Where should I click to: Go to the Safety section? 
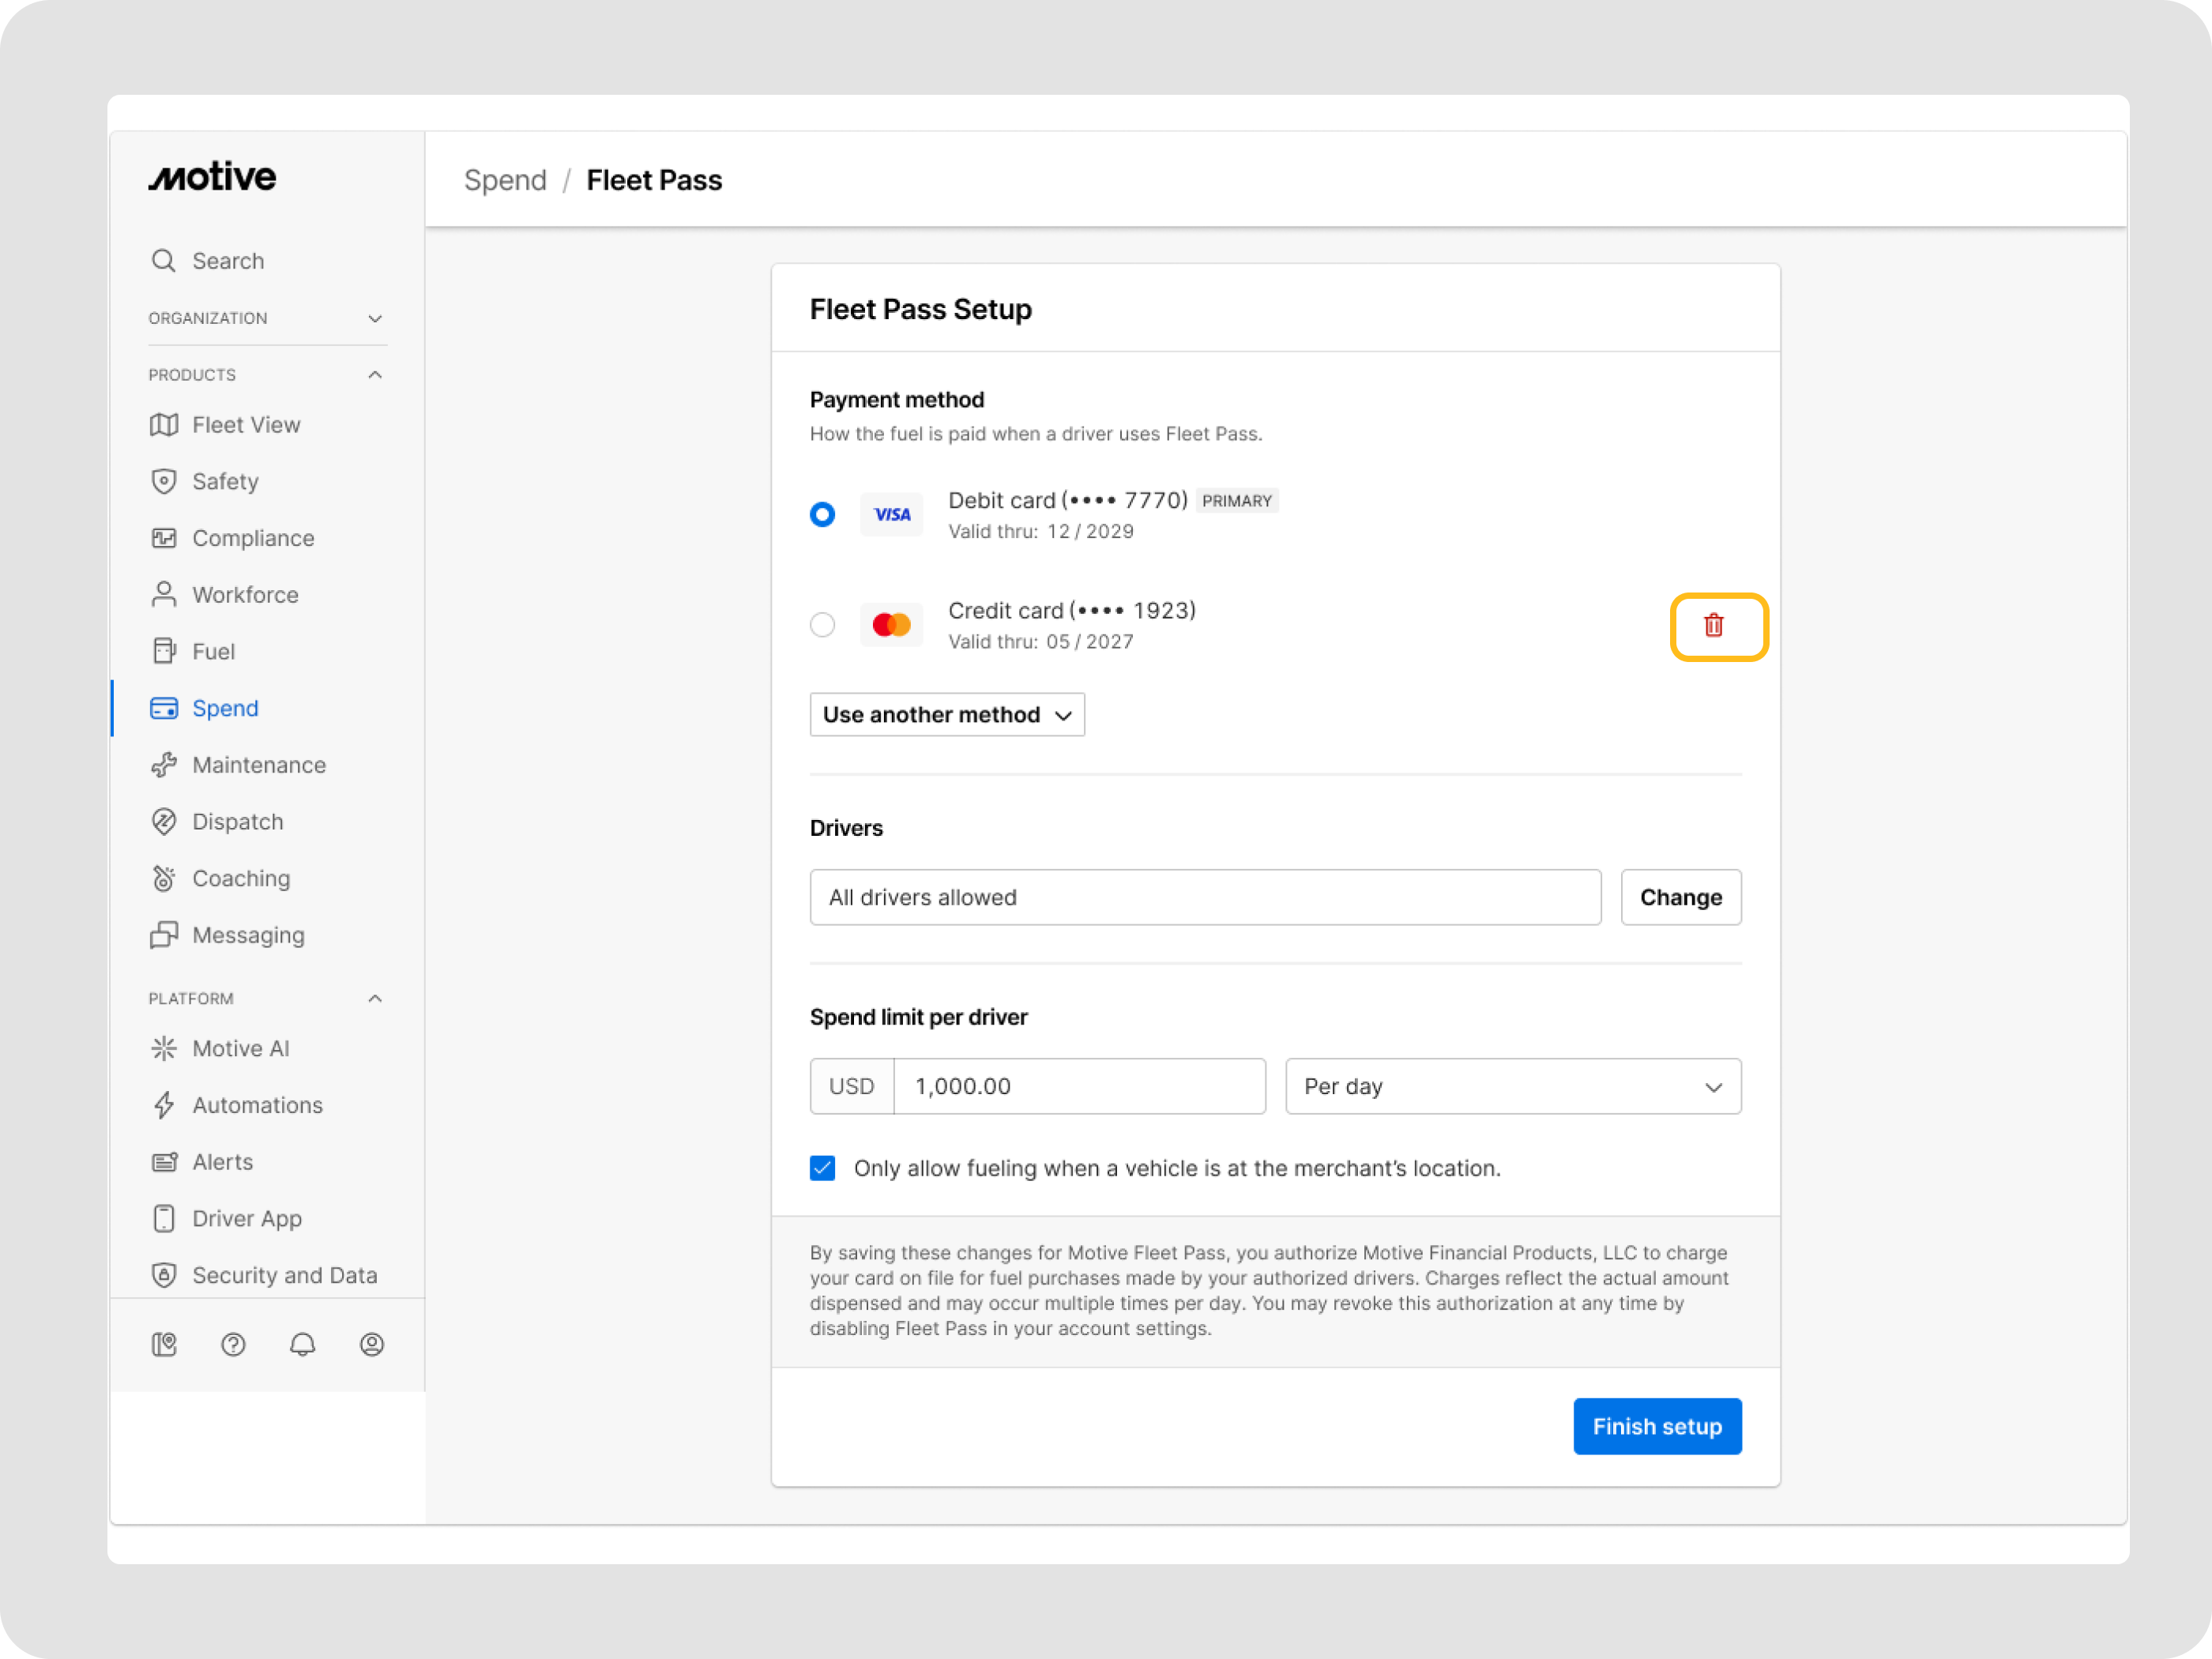204,482
